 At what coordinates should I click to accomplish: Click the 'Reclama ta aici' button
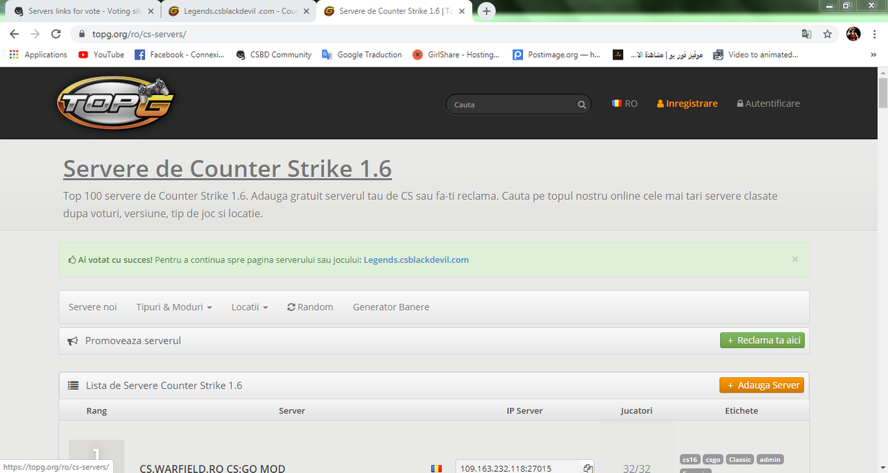pos(762,341)
